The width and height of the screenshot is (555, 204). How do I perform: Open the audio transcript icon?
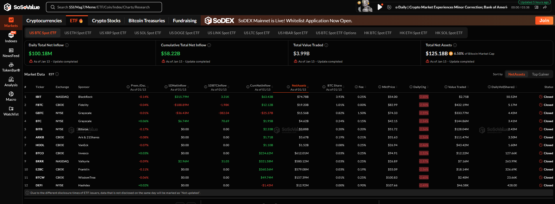point(536,7)
